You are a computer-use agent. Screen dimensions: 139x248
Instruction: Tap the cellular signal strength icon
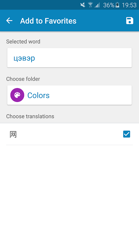[97, 5]
